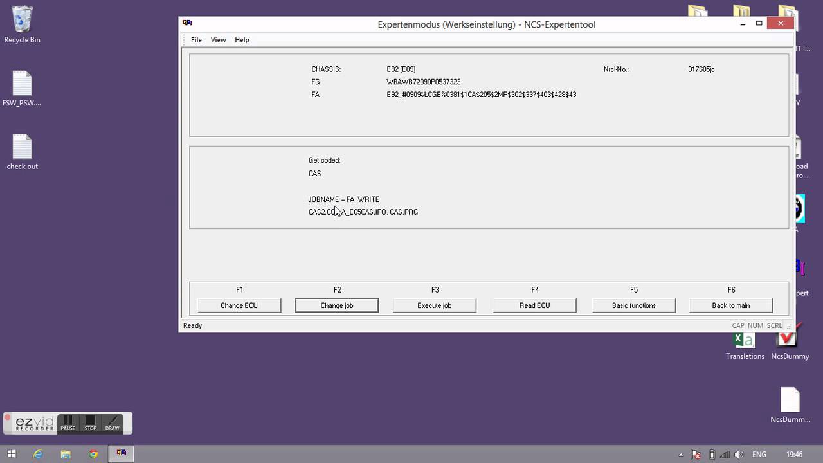
Task: Select the Translations Excel file icon
Action: click(x=745, y=345)
